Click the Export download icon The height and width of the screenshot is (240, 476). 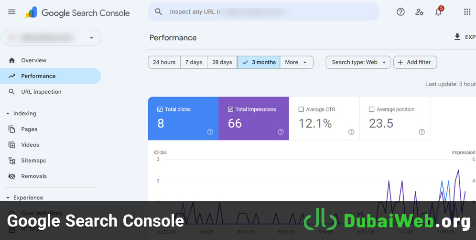(x=457, y=37)
